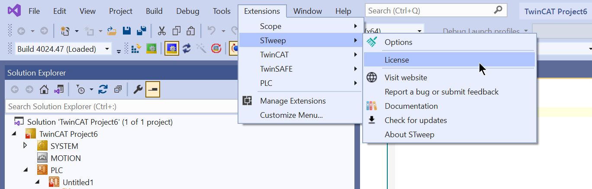The height and width of the screenshot is (189, 592).
Task: Open STweep Documentation entry
Action: click(x=449, y=106)
